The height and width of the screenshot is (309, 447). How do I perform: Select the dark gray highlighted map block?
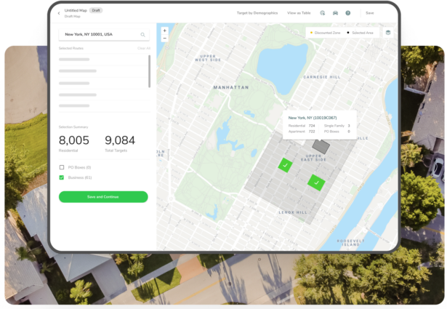(x=321, y=145)
